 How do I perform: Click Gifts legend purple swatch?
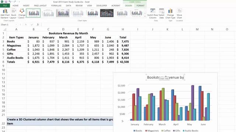point(174,131)
